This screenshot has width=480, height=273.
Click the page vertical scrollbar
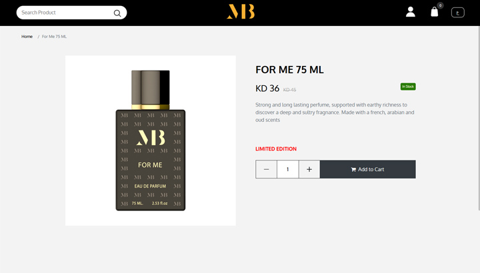(x=479, y=119)
